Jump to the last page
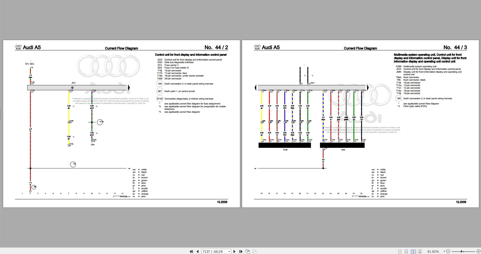The width and height of the screenshot is (481, 254). coord(241,251)
